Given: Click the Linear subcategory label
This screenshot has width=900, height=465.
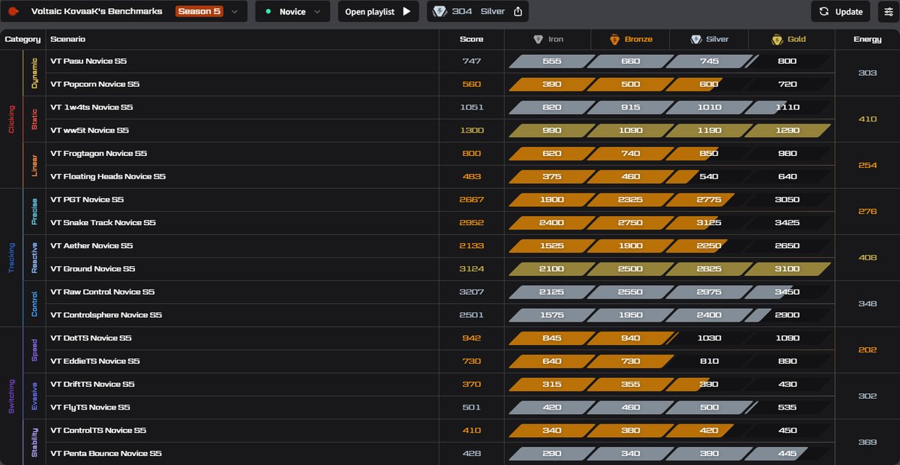Looking at the screenshot, I should point(34,165).
